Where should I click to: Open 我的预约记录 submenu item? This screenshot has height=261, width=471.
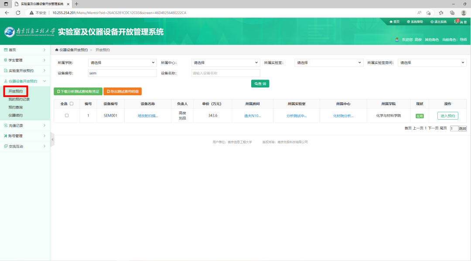pos(19,99)
